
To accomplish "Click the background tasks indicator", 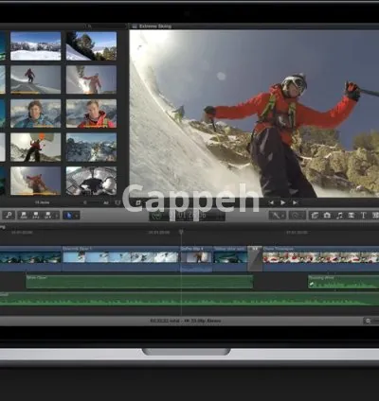I will pos(157,216).
